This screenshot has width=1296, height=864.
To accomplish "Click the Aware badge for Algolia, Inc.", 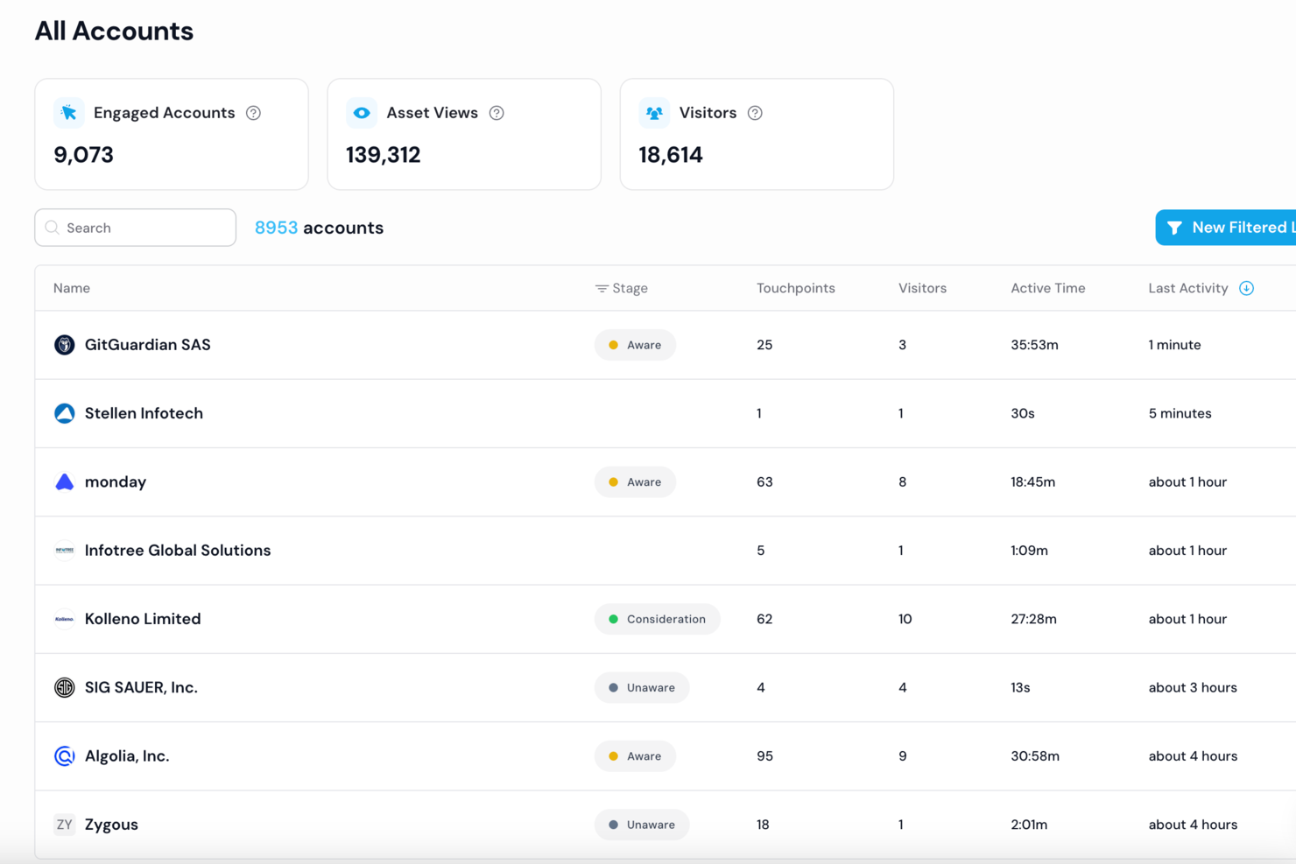I will pos(635,755).
